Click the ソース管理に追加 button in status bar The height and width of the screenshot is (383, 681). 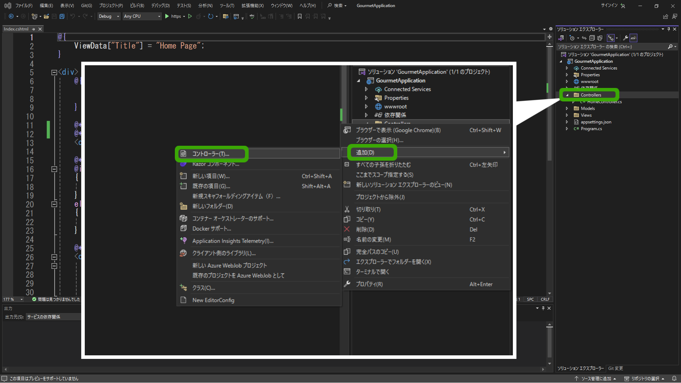point(596,378)
